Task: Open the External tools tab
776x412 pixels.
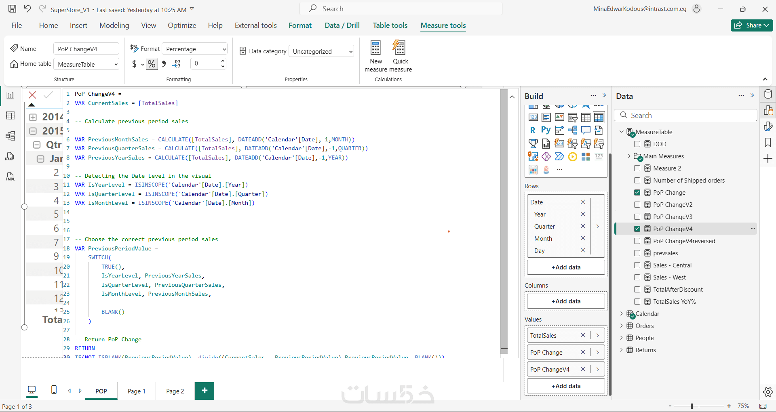Action: [256, 25]
